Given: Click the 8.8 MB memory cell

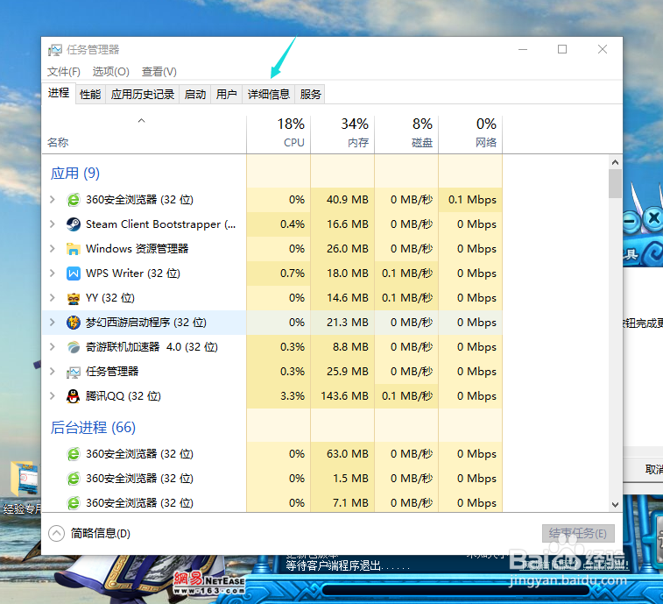Looking at the screenshot, I should tap(342, 346).
